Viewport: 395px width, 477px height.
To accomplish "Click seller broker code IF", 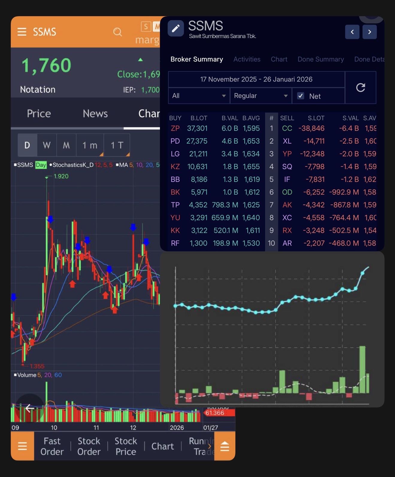I will pyautogui.click(x=287, y=179).
